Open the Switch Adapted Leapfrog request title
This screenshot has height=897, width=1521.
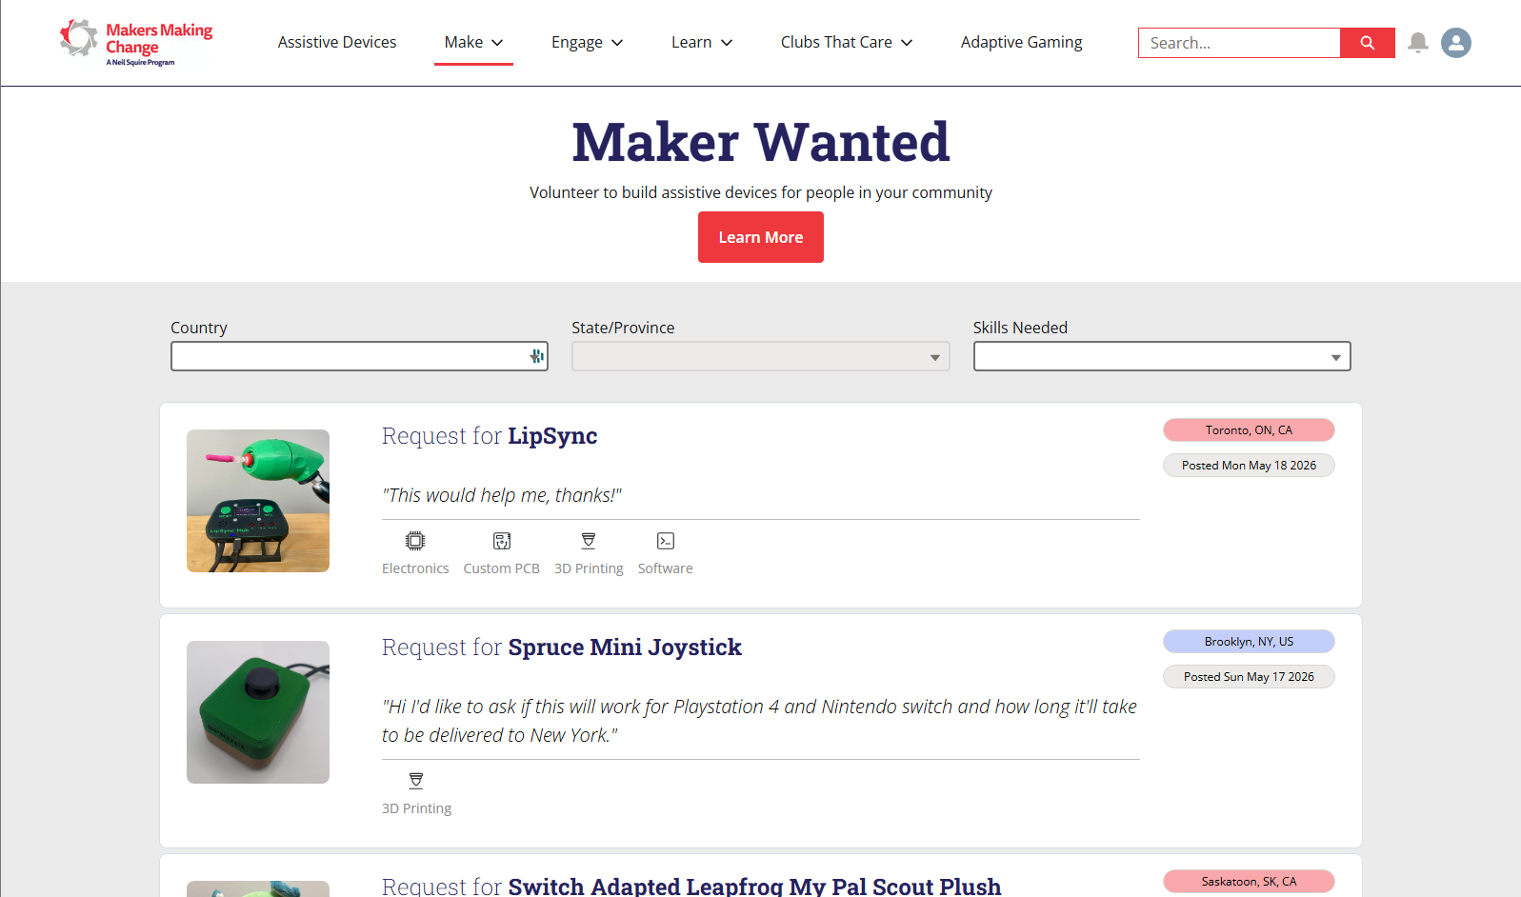tap(691, 886)
